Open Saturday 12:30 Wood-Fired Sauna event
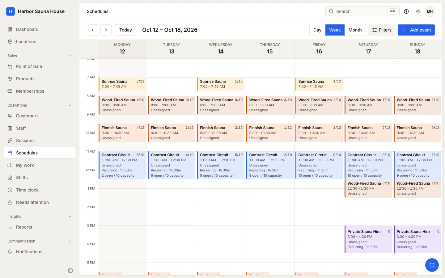This screenshot has width=445, height=278. (x=368, y=188)
